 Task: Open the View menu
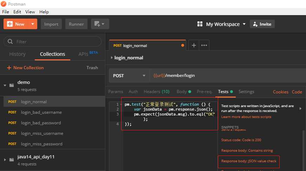point(30,12)
